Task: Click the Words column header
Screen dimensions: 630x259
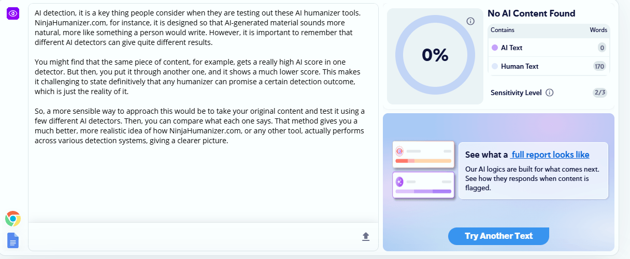Action: coord(598,30)
